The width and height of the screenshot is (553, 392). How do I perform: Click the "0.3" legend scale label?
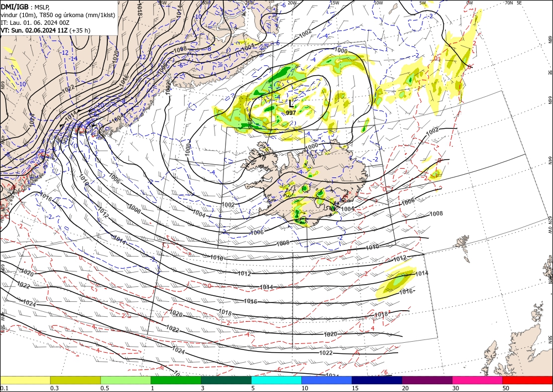(54, 388)
